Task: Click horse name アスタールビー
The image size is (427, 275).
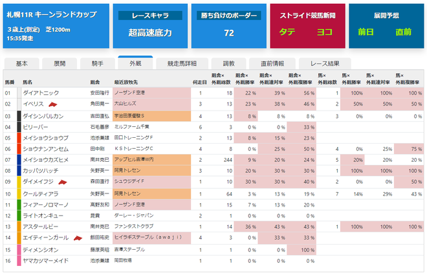Action: (41, 227)
